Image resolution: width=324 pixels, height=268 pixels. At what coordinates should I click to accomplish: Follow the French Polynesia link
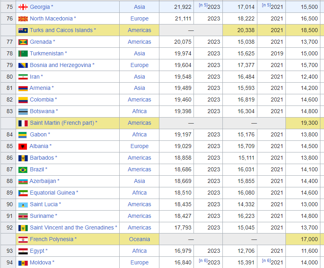pos(51,239)
